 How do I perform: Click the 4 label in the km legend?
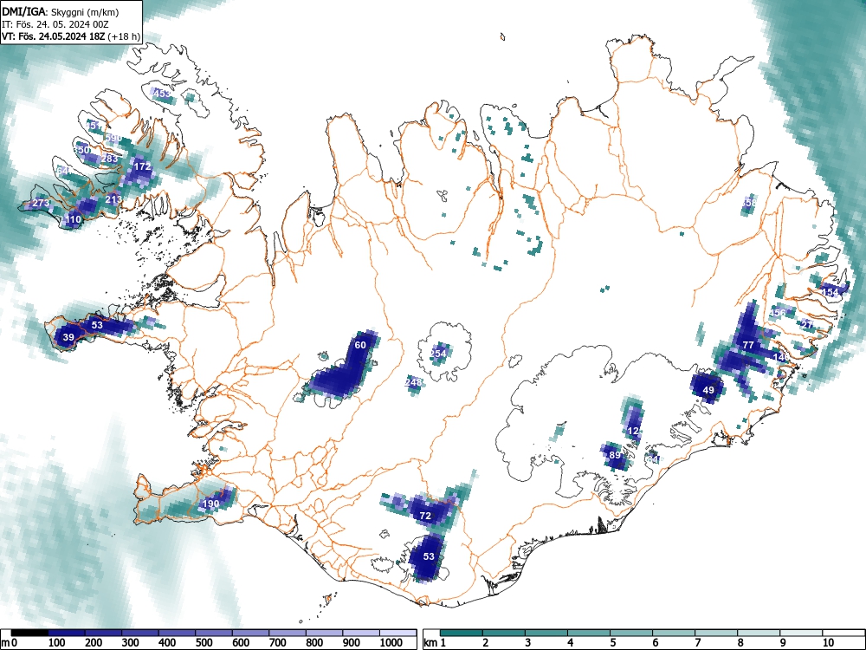(570, 643)
